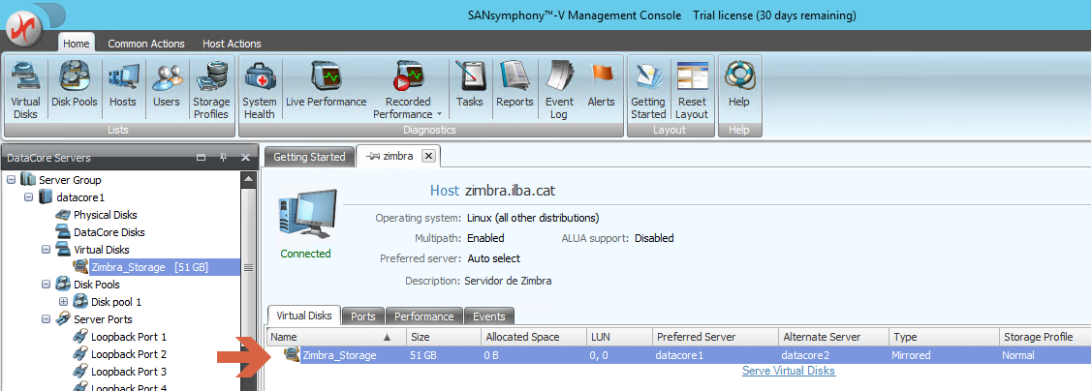
Task: Close the DataCore Servers panel
Action: coord(245,158)
